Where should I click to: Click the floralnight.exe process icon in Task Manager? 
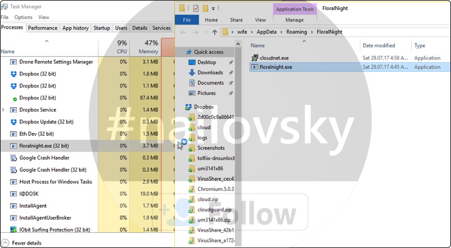tap(13, 146)
